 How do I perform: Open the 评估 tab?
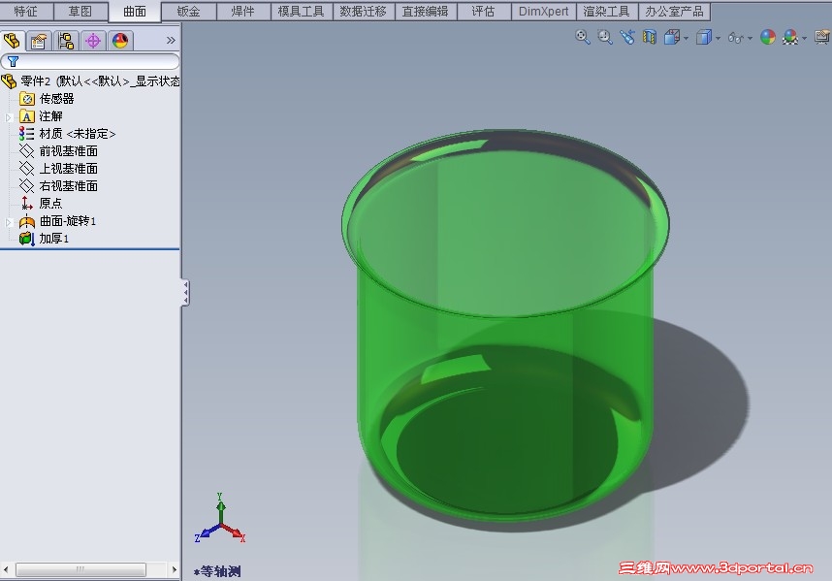click(484, 11)
